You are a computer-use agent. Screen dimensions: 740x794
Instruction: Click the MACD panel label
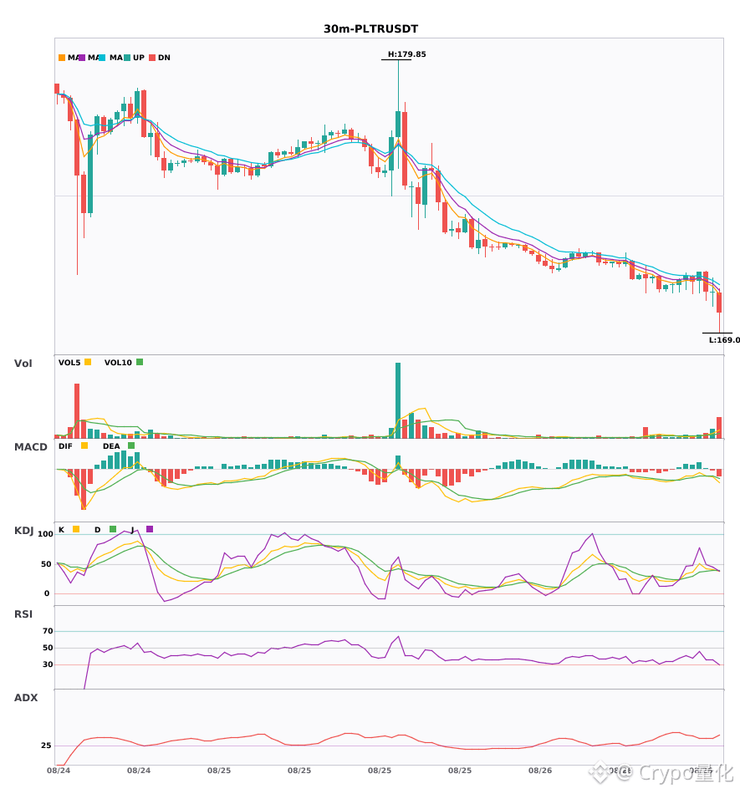click(30, 446)
